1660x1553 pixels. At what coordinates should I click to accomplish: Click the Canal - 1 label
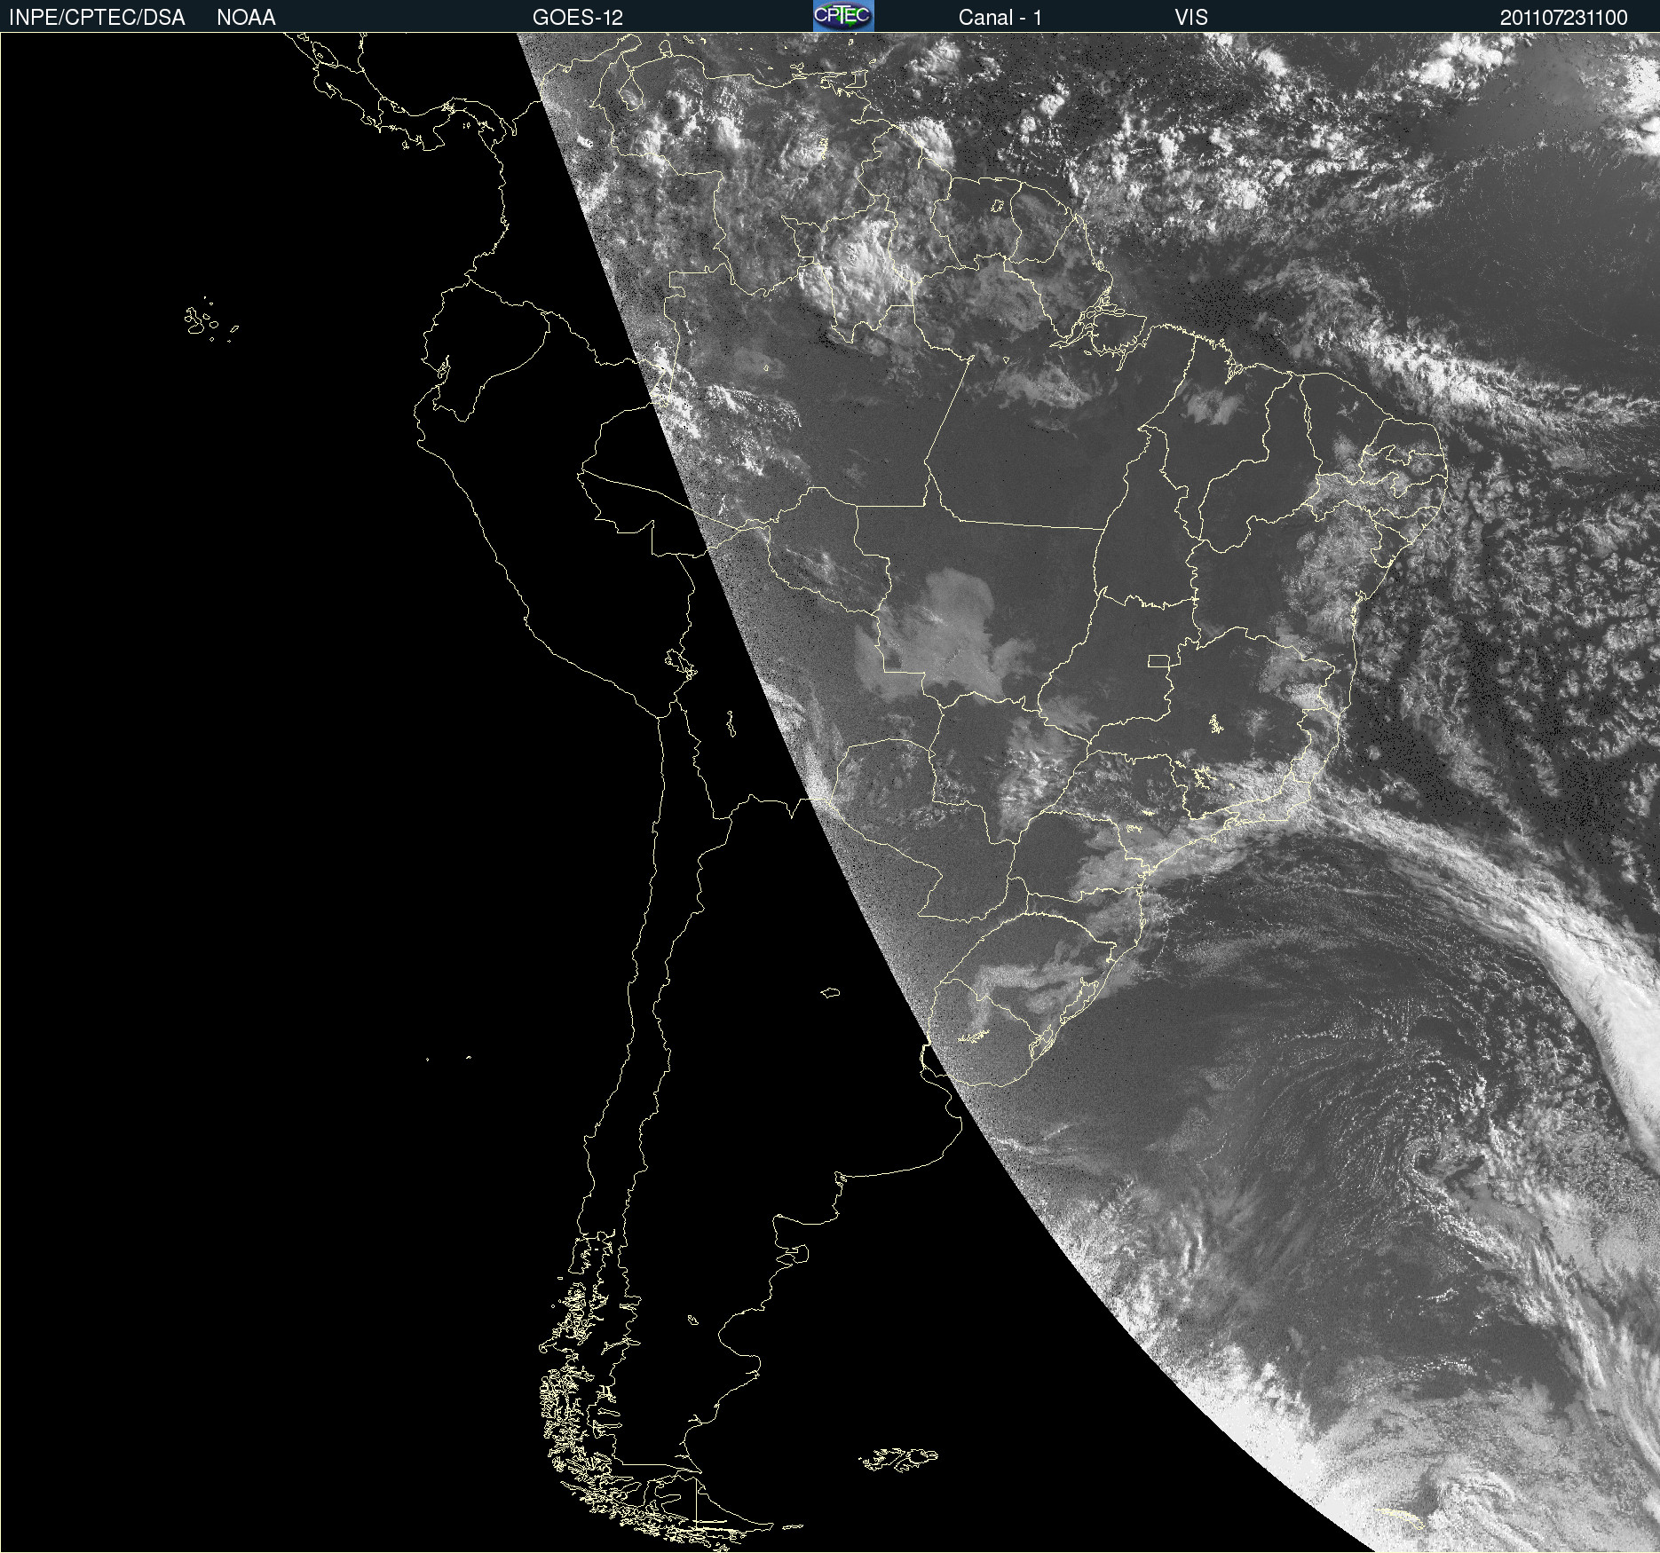pos(1000,18)
